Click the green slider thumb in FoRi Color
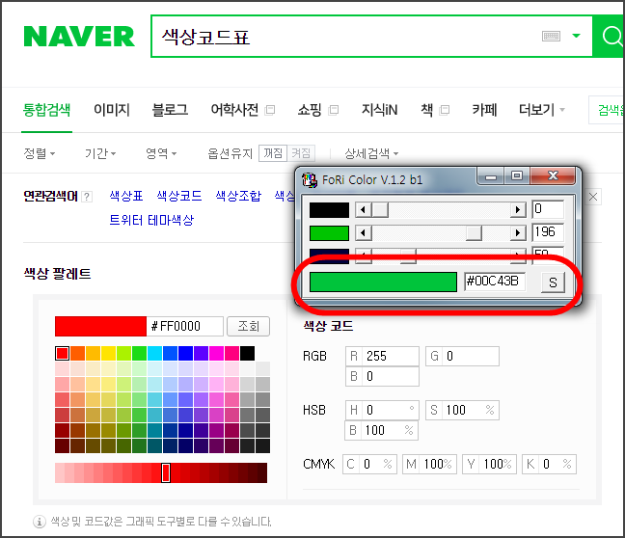Viewport: 625px width, 538px height. pyautogui.click(x=474, y=232)
